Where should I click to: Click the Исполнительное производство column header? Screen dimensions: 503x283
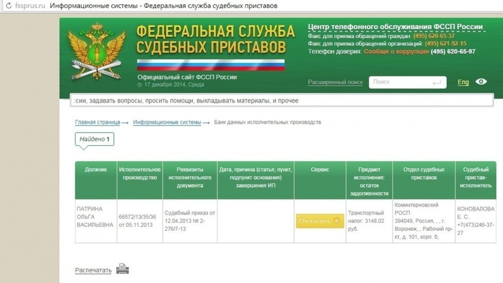click(x=140, y=181)
